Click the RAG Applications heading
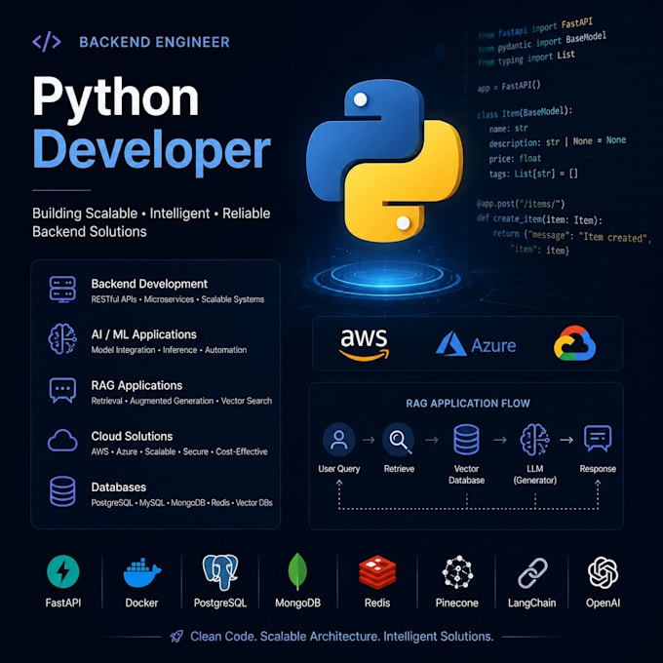 136,385
